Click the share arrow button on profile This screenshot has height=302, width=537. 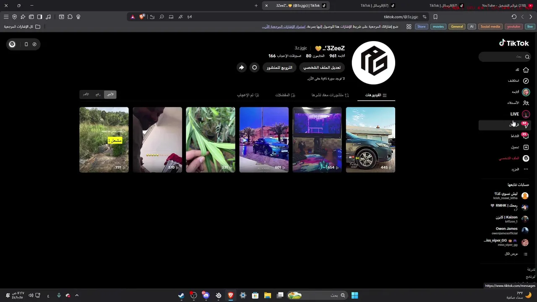pyautogui.click(x=241, y=68)
